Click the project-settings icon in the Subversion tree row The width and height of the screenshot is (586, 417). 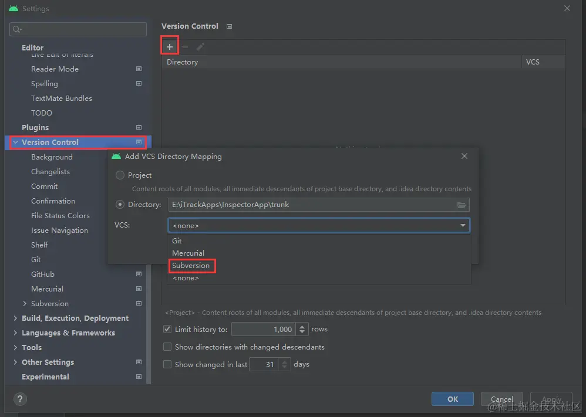pos(139,303)
